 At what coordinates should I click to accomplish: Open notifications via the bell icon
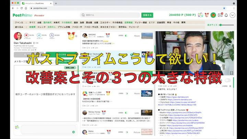click(226, 15)
